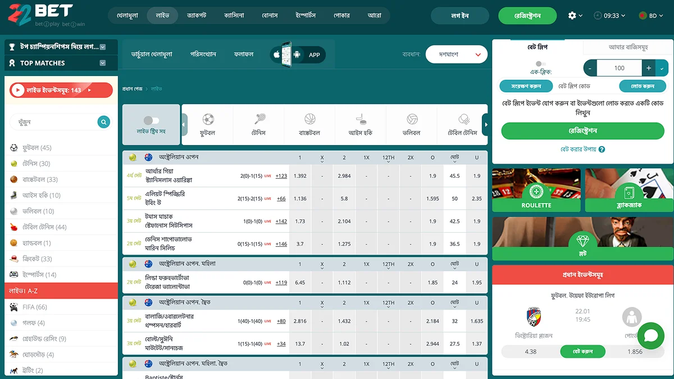Open the odds format dropdown
674x379 pixels.
pyautogui.click(x=456, y=55)
